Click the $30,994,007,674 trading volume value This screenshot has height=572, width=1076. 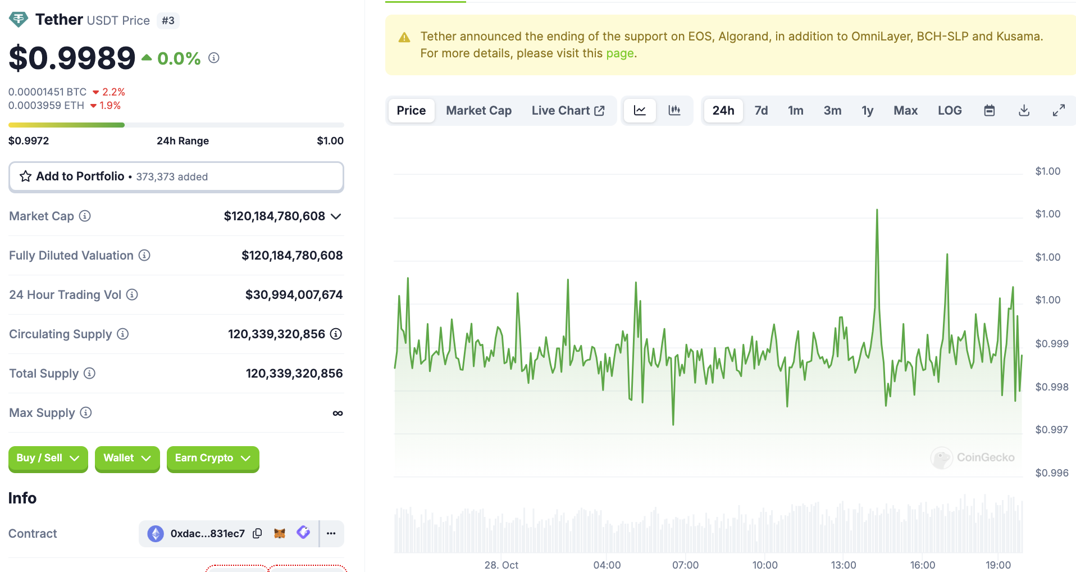(294, 294)
